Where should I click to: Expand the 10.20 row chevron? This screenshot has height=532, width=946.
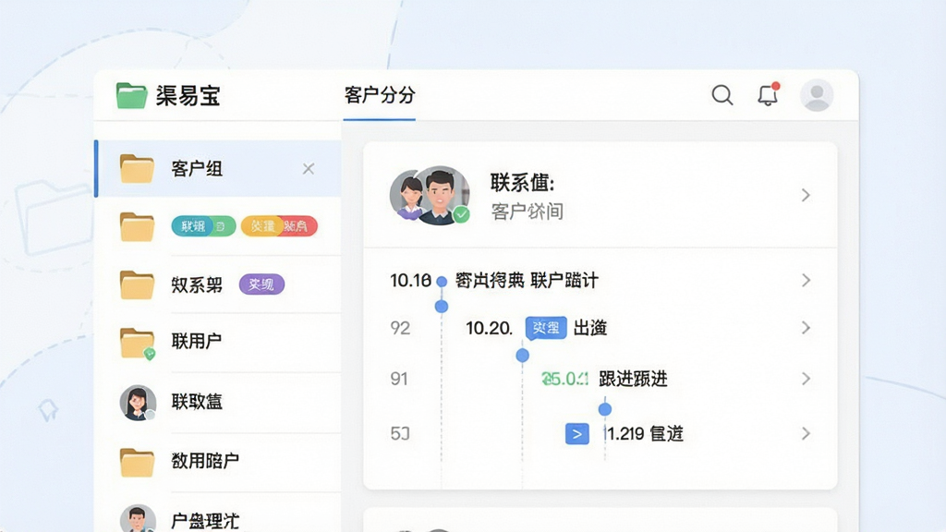point(806,328)
